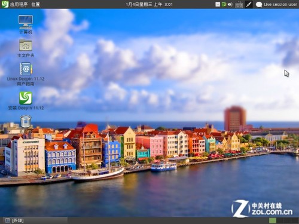The image size is (299, 224).
Task: Open the 位置 places menu
Action: click(36, 4)
